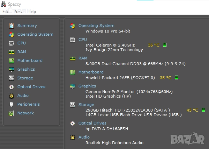The width and height of the screenshot is (209, 149).
Task: Click 'Ivy Bridge 22nm Technology' text
Action: click(114, 50)
